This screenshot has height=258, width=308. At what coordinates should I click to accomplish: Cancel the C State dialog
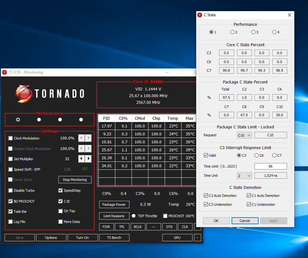(x=245, y=221)
